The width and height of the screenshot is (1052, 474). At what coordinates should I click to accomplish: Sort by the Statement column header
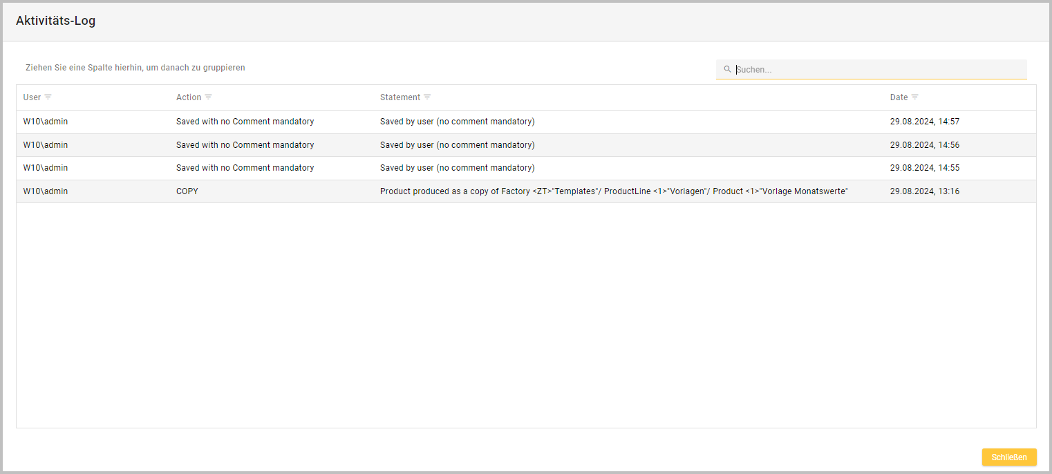tap(400, 97)
